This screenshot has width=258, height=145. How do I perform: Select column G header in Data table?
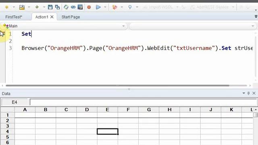click(149, 110)
